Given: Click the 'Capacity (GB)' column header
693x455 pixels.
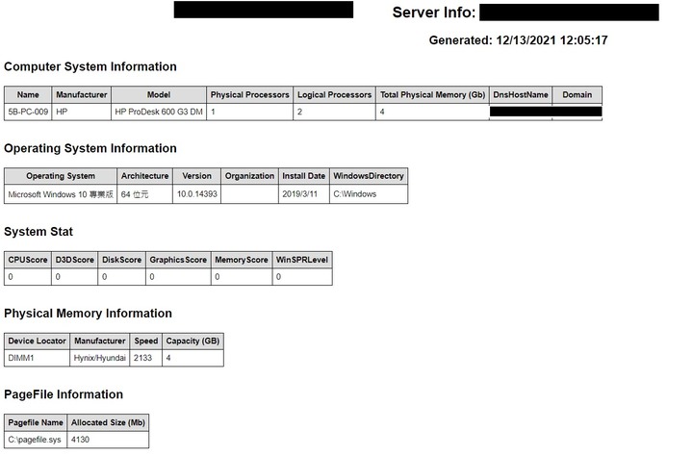Looking at the screenshot, I should click(192, 341).
